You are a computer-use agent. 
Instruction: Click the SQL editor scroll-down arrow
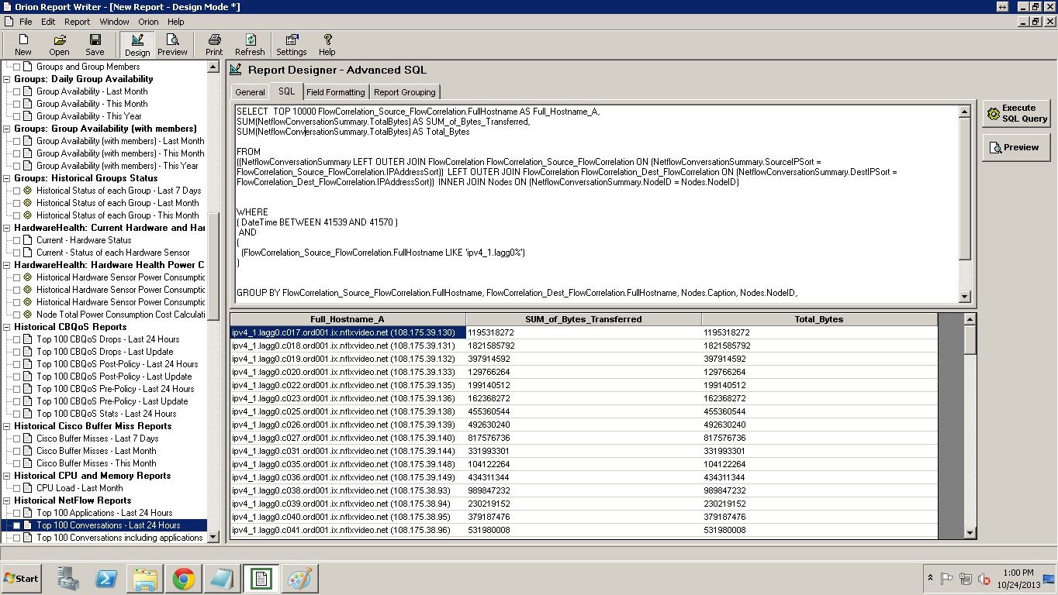(965, 297)
